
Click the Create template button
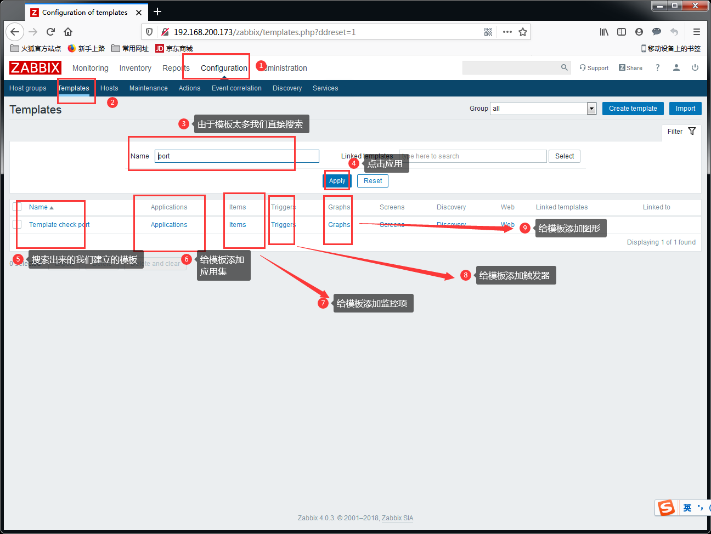tap(633, 109)
